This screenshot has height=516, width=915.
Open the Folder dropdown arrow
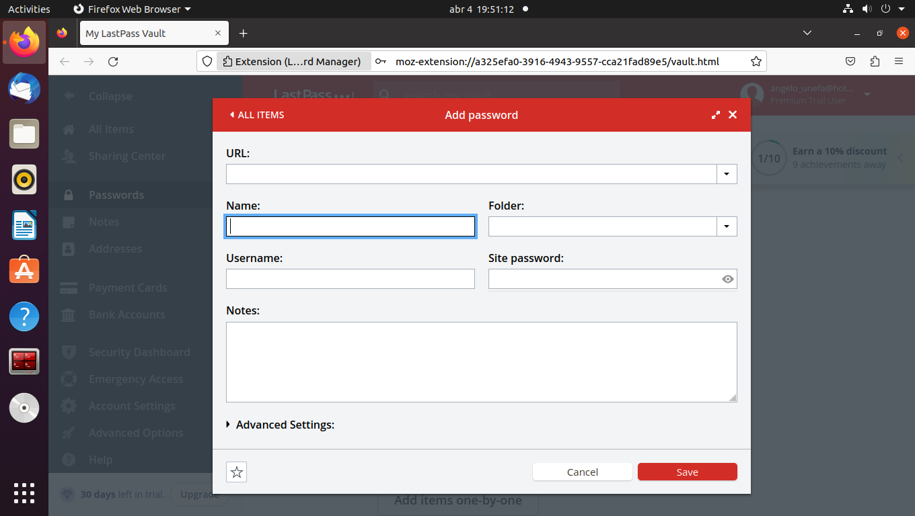point(727,226)
